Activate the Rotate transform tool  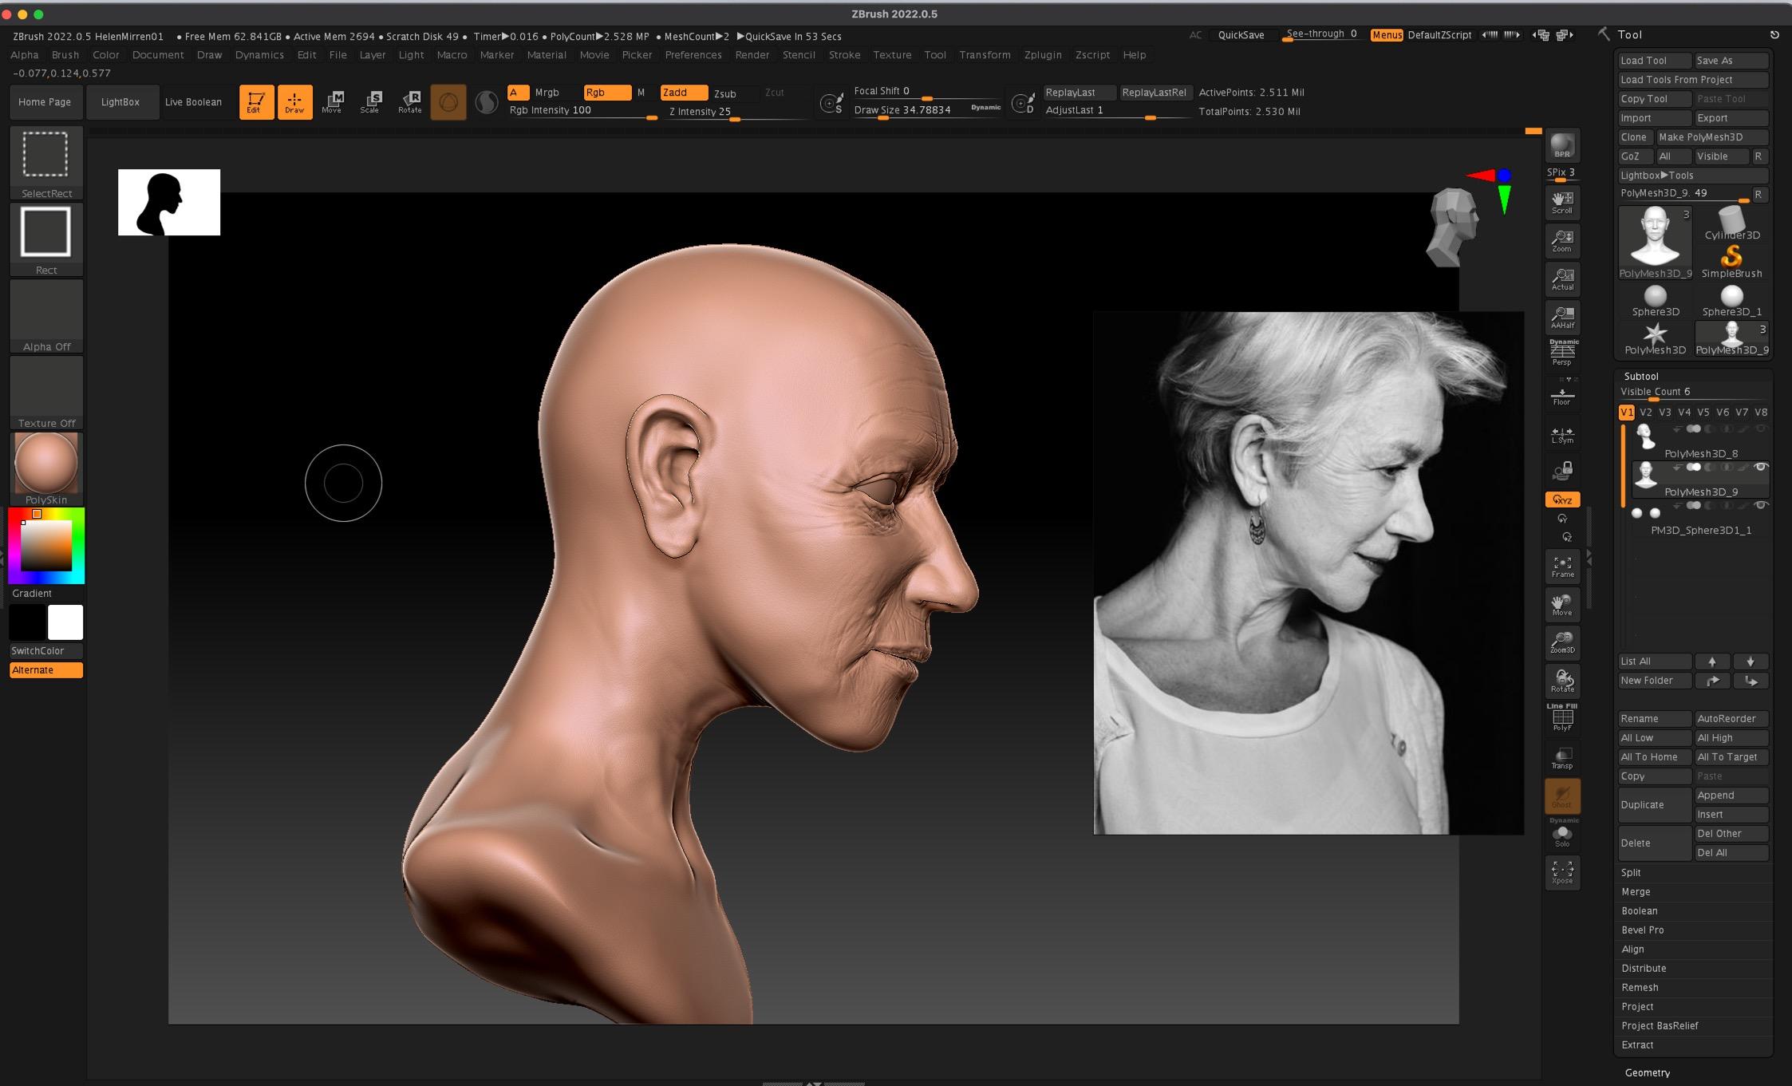[x=410, y=101]
